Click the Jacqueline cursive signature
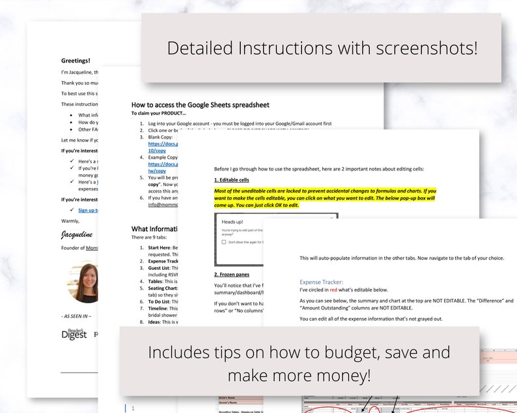Viewport: 517px width, 413px height. coord(77,235)
